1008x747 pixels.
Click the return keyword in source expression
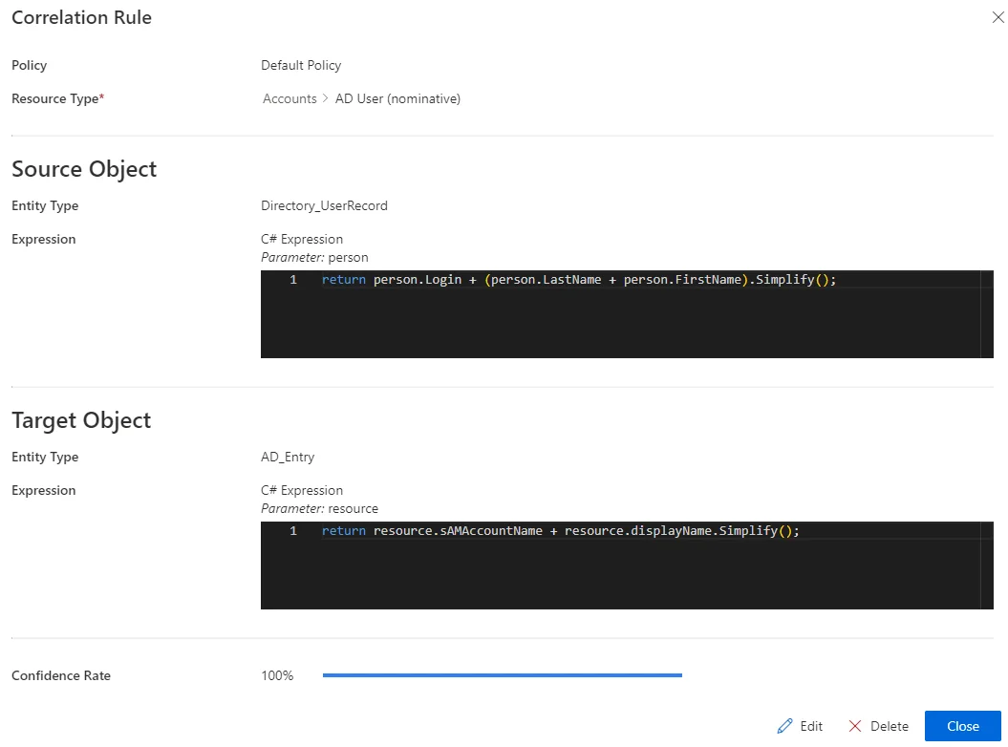tap(343, 280)
